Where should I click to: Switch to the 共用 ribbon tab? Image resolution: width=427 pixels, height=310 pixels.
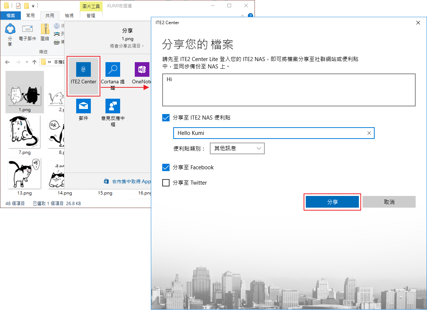click(50, 15)
